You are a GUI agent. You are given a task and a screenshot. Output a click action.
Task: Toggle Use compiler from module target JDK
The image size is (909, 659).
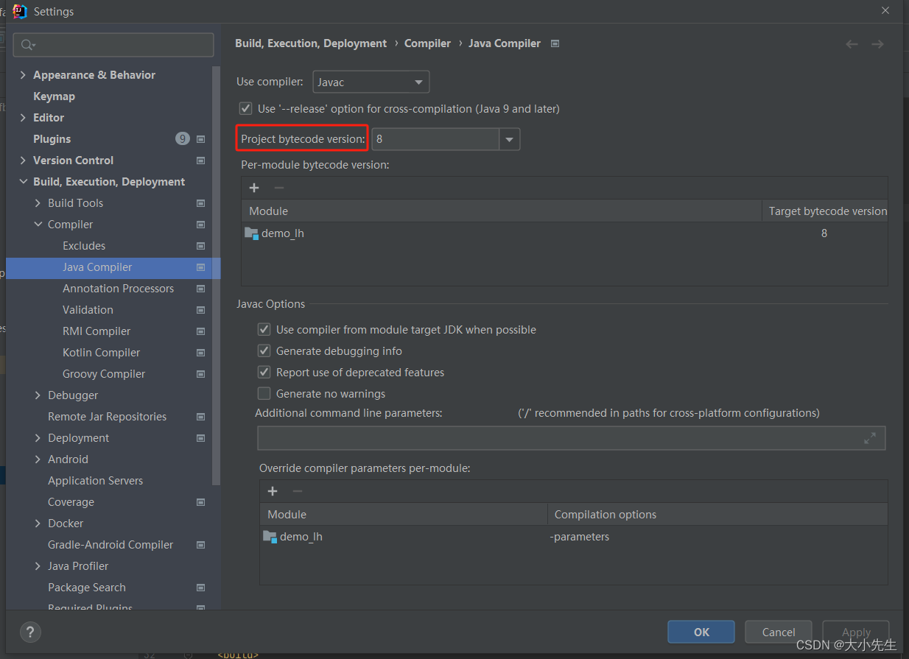(x=264, y=329)
